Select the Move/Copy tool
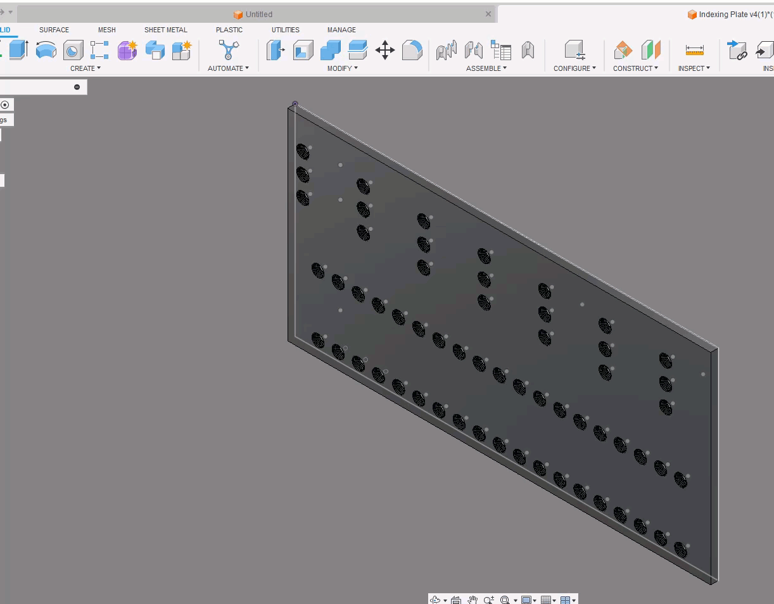The height and width of the screenshot is (604, 774). pyautogui.click(x=385, y=51)
